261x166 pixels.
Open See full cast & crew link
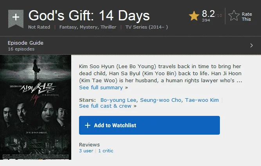108,106
